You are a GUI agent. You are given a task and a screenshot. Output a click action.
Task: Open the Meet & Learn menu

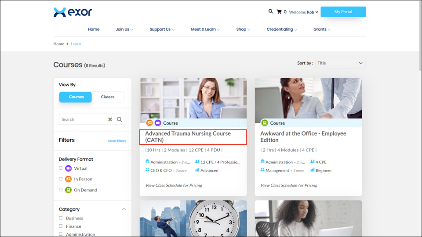[x=205, y=29]
